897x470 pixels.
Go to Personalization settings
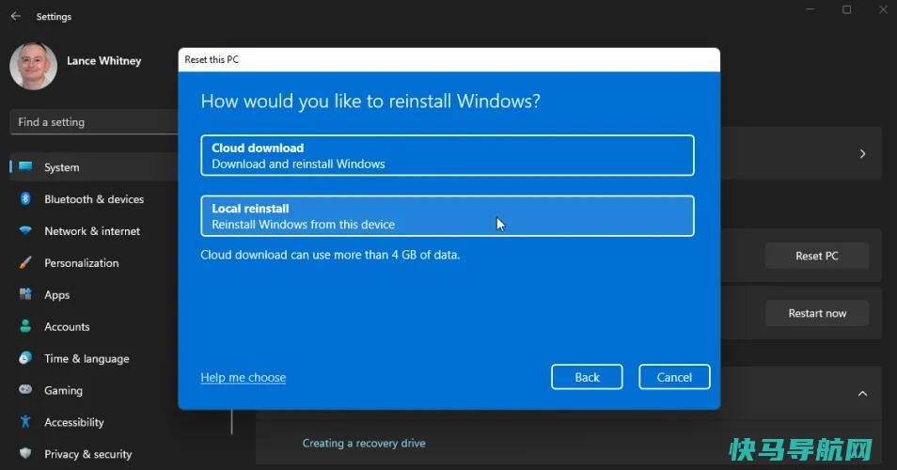[x=82, y=263]
